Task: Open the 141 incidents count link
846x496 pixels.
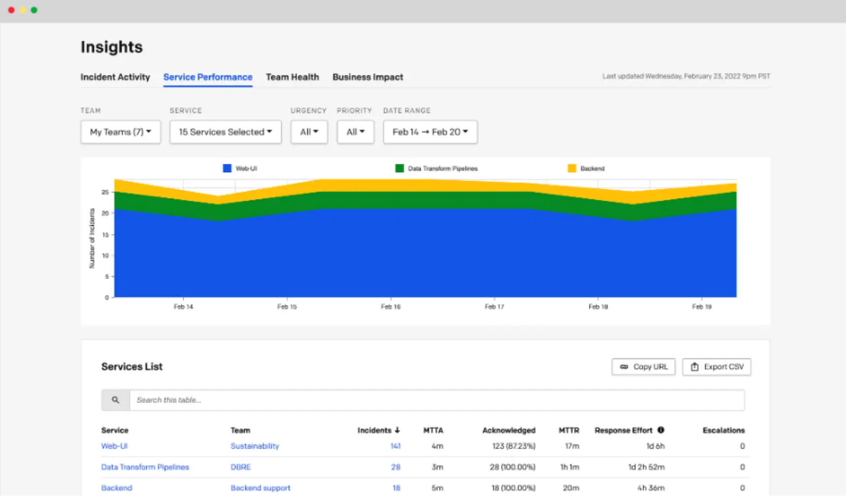Action: (395, 446)
